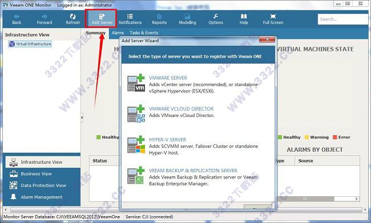The height and width of the screenshot is (223, 371).
Task: Click the Monitor Server Database status text
Action: coord(62,217)
